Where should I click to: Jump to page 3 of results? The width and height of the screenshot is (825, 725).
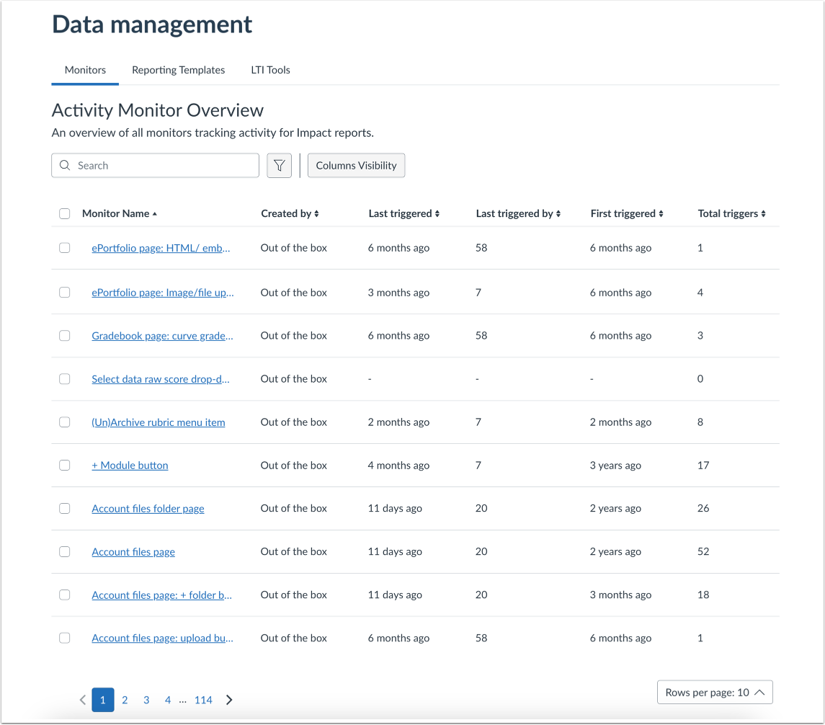coord(146,700)
